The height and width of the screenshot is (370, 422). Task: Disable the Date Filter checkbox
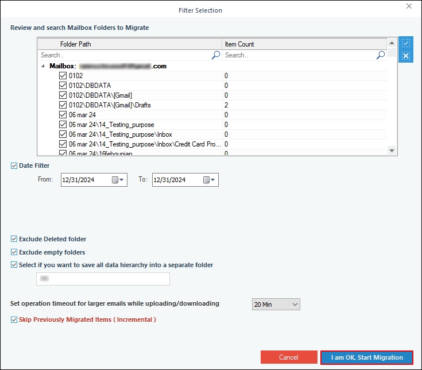pos(14,165)
